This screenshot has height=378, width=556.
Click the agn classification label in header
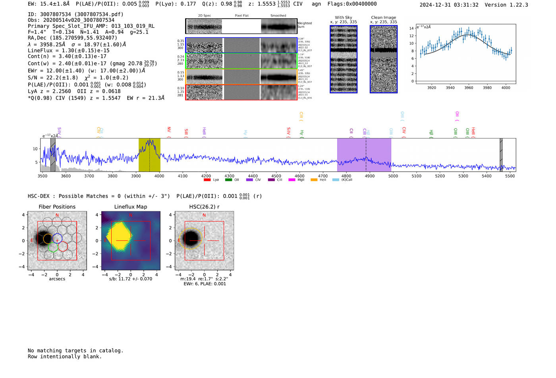[x=316, y=4]
